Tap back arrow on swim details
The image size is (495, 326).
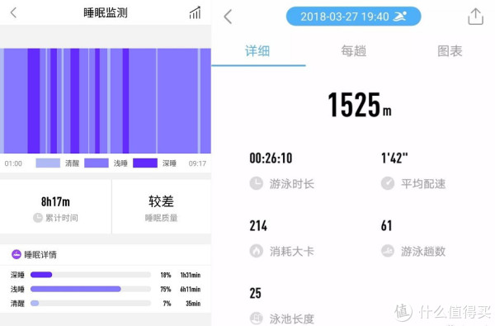[228, 17]
